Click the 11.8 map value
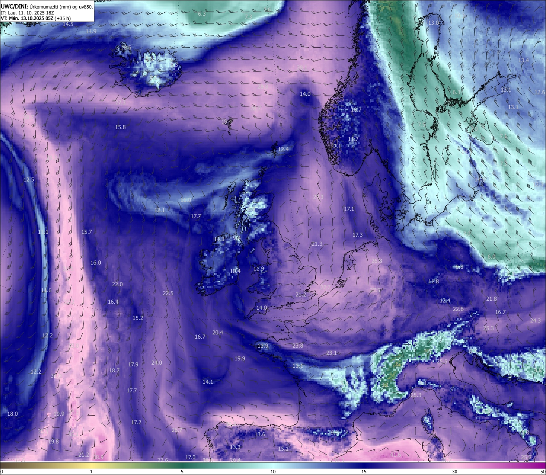This screenshot has height=475, width=546. pyautogui.click(x=433, y=282)
